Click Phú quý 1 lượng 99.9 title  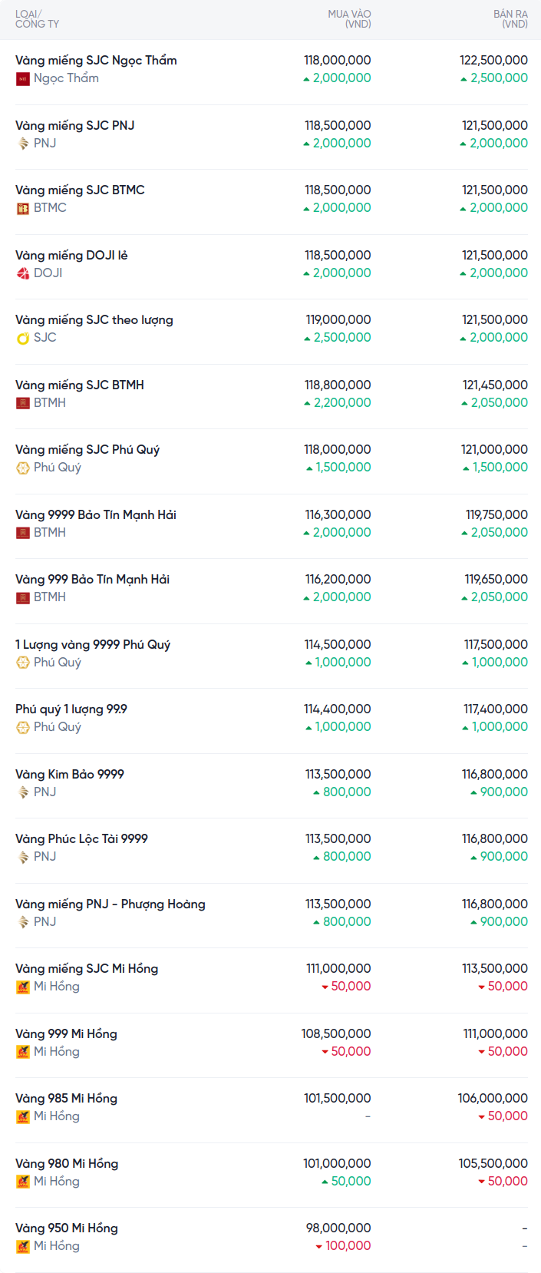pyautogui.click(x=71, y=709)
